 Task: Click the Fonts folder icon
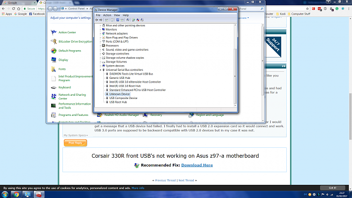point(54,69)
